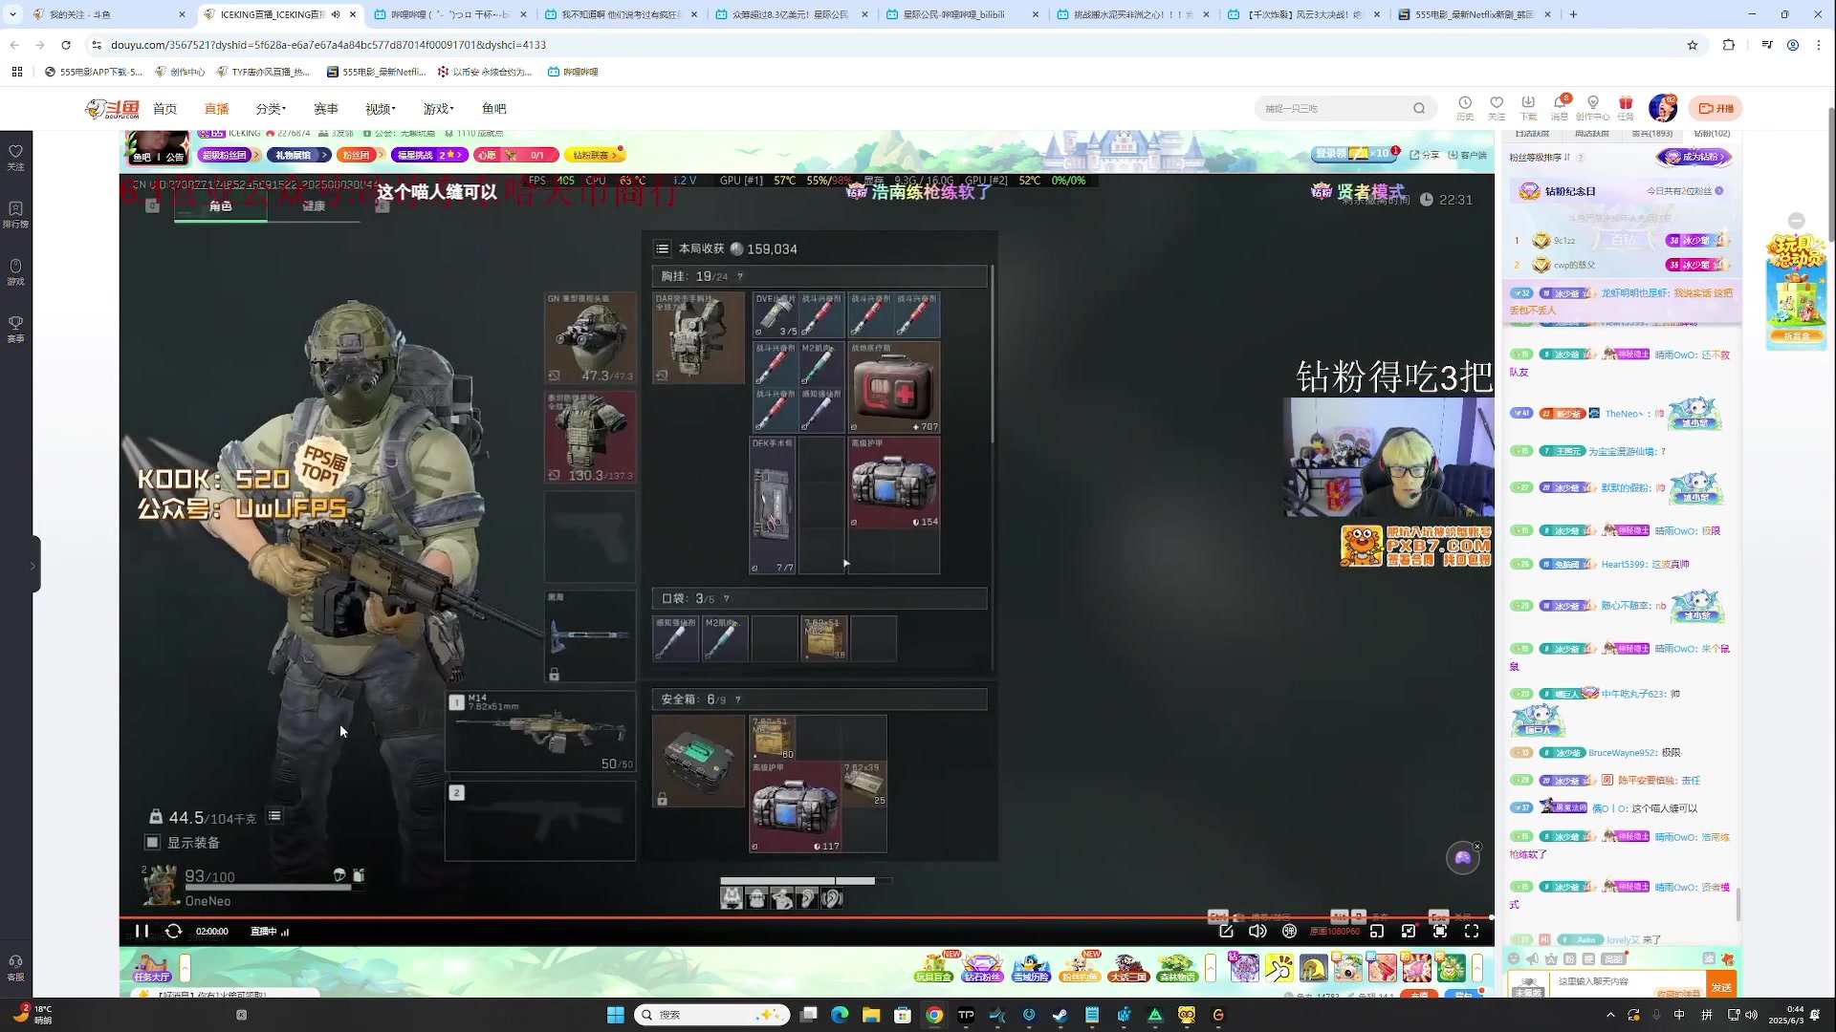Click the 开播 start streaming button
Image resolution: width=1836 pixels, height=1032 pixels.
(1716, 108)
